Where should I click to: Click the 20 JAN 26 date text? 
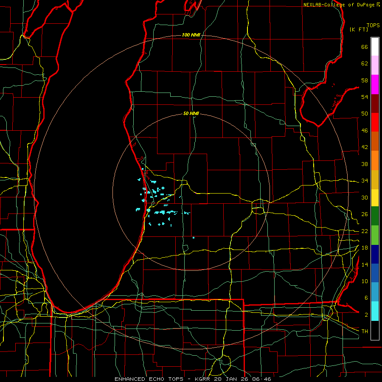(232, 379)
